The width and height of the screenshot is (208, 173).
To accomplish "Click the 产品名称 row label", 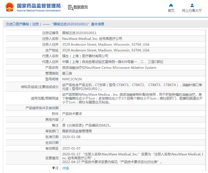I will (52, 68).
